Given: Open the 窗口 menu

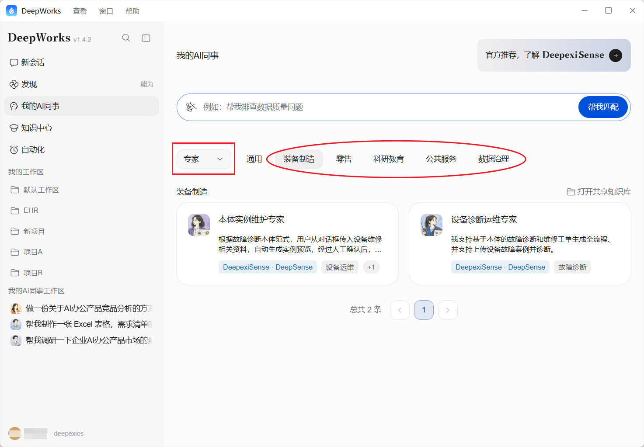Looking at the screenshot, I should 106,11.
